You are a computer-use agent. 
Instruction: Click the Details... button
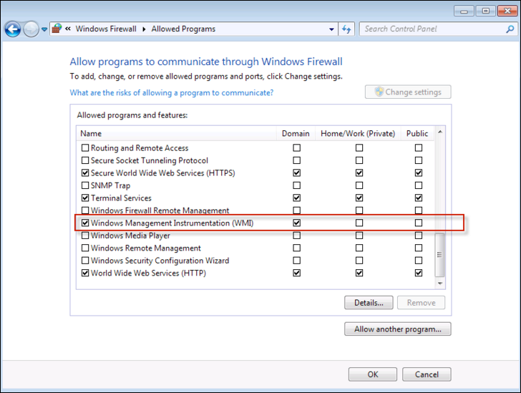pyautogui.click(x=369, y=303)
